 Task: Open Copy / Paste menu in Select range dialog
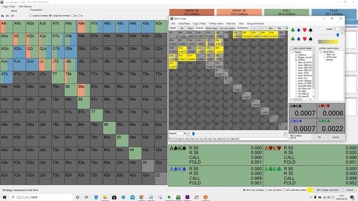[x=200, y=23]
